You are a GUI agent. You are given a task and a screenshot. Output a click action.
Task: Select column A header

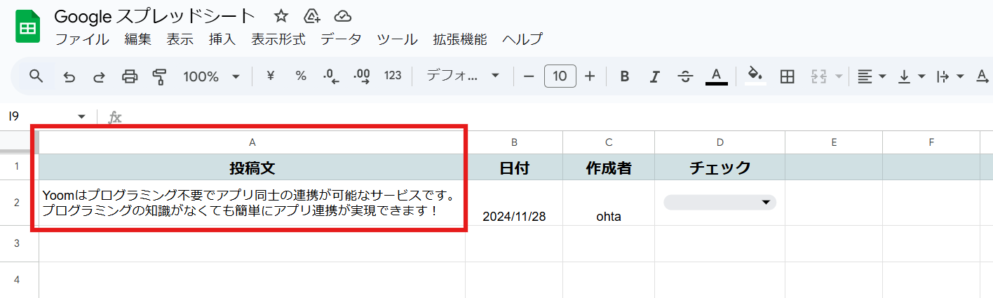click(x=252, y=142)
